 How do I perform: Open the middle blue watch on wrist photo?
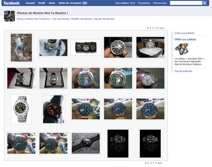(118, 109)
